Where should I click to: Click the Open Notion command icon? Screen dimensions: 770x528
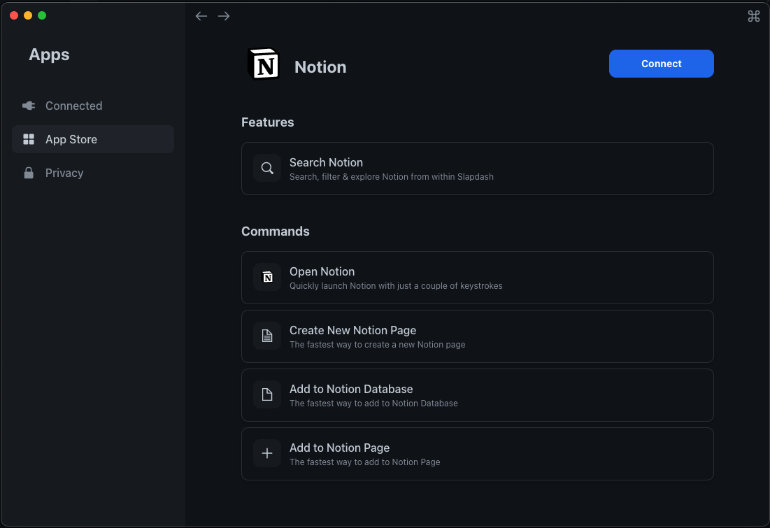pyautogui.click(x=267, y=277)
